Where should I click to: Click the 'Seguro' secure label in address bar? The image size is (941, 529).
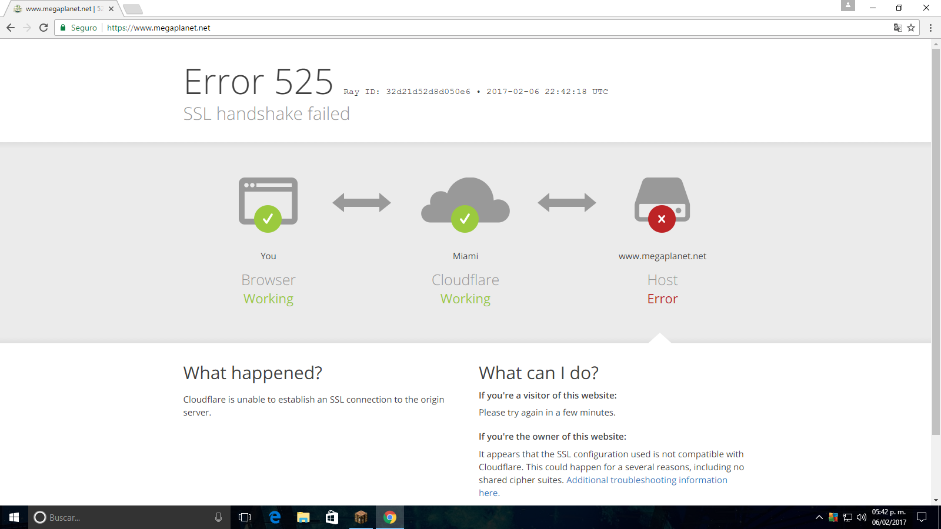(84, 28)
